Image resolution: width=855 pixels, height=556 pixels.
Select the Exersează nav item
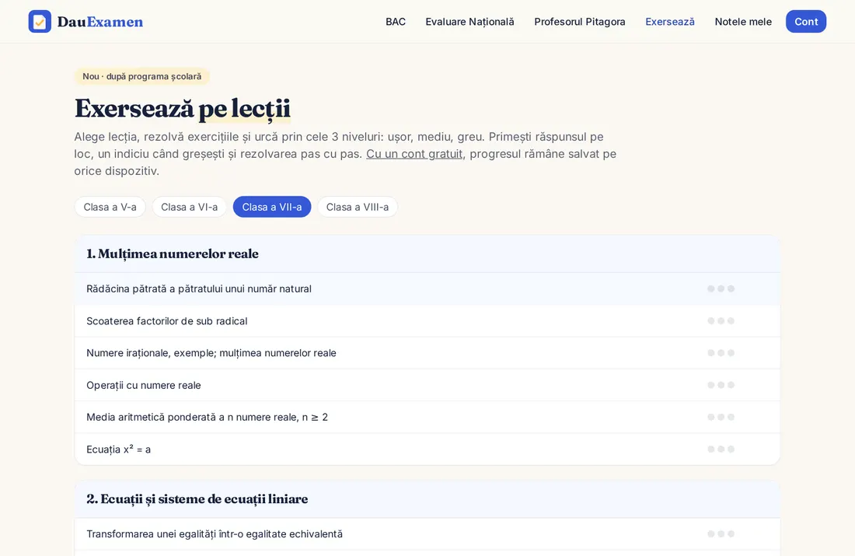point(669,22)
